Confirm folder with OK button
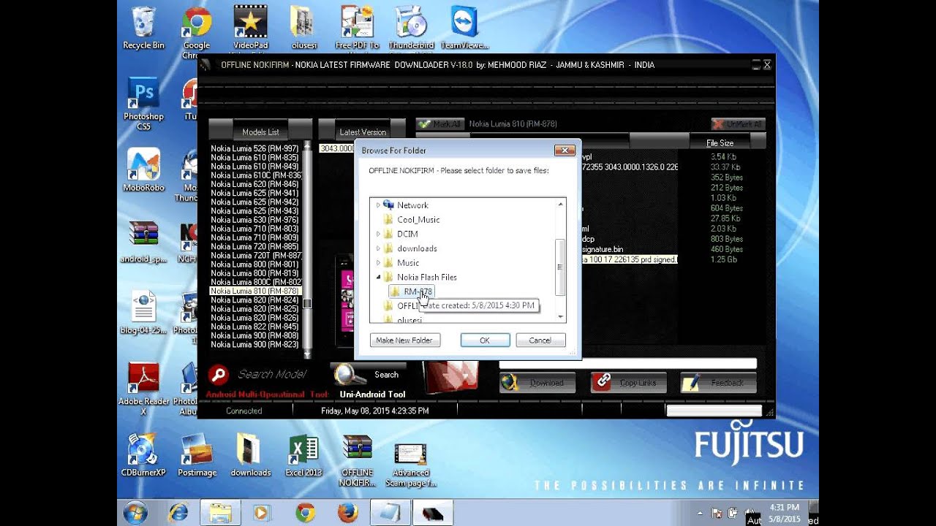The width and height of the screenshot is (936, 526). (x=485, y=340)
